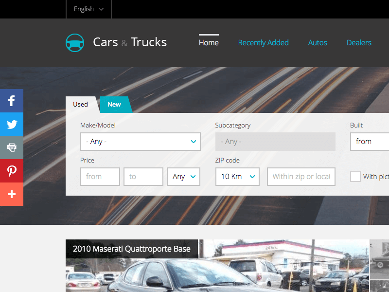
Task: Go to the Home menu item
Action: point(209,42)
